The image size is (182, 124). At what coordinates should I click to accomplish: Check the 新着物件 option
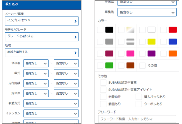pyautogui.click(x=103, y=97)
